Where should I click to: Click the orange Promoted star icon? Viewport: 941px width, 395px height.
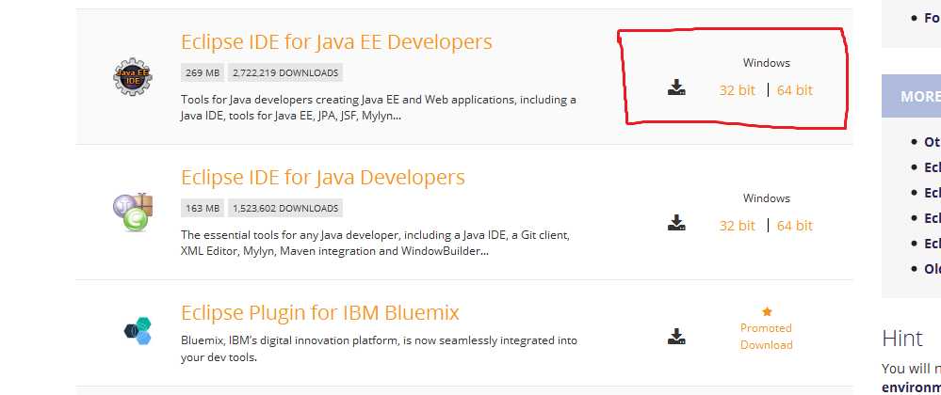767,311
